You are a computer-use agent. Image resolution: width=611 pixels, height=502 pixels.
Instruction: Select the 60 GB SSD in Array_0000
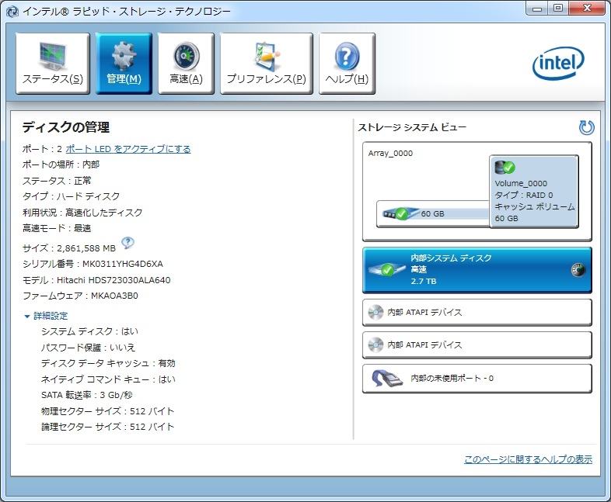tap(432, 213)
